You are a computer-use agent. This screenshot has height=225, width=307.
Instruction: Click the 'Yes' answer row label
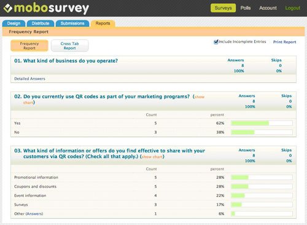17,123
